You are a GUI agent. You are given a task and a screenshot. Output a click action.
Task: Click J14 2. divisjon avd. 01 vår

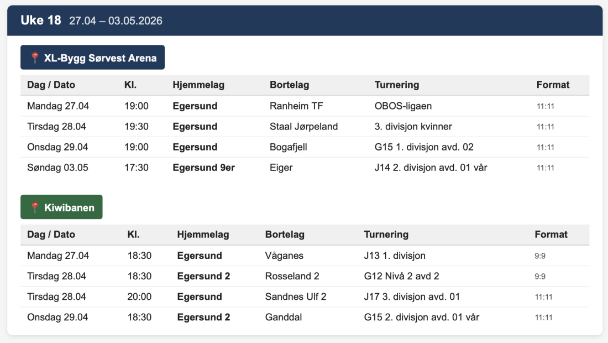point(431,167)
